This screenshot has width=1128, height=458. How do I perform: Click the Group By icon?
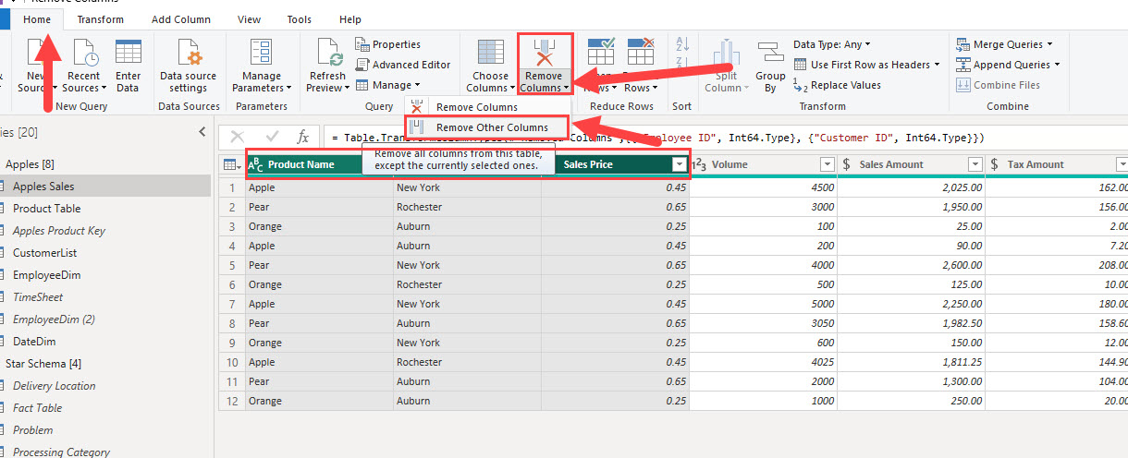tap(770, 53)
